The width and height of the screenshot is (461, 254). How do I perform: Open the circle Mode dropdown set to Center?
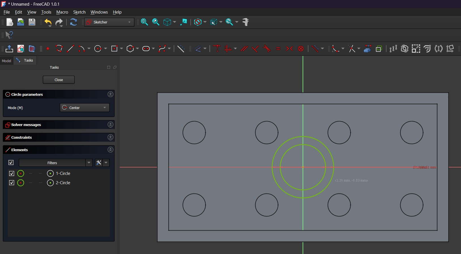[x=85, y=108]
